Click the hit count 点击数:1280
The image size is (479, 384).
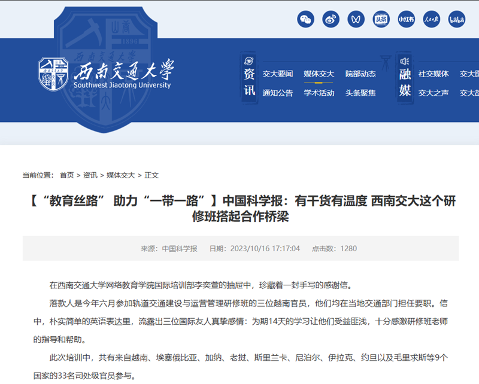pos(334,248)
